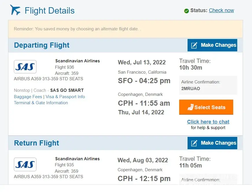Click the airplane icon beside Flight Details
252x192 pixels.
15,10
